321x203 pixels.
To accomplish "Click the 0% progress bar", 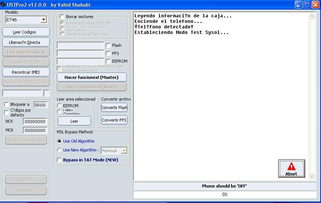I will pyautogui.click(x=225, y=195).
